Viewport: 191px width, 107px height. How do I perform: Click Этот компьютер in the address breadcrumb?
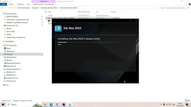coord(24,8)
